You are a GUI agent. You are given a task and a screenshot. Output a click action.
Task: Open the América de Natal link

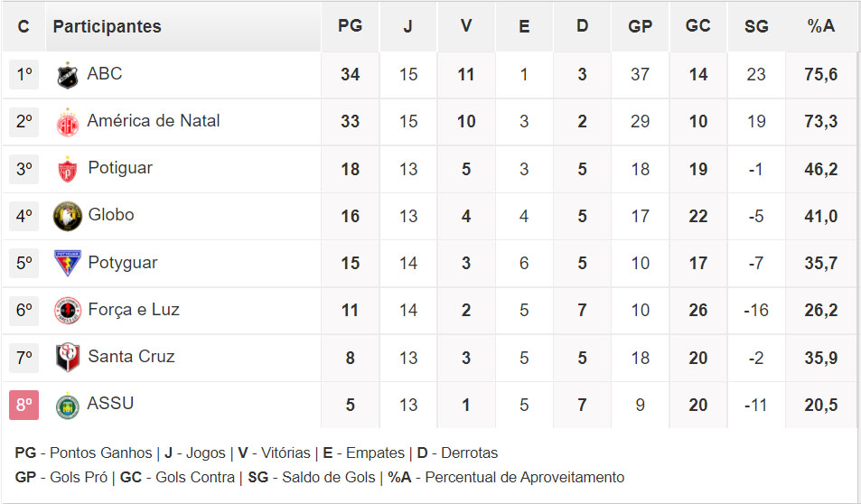(x=154, y=121)
